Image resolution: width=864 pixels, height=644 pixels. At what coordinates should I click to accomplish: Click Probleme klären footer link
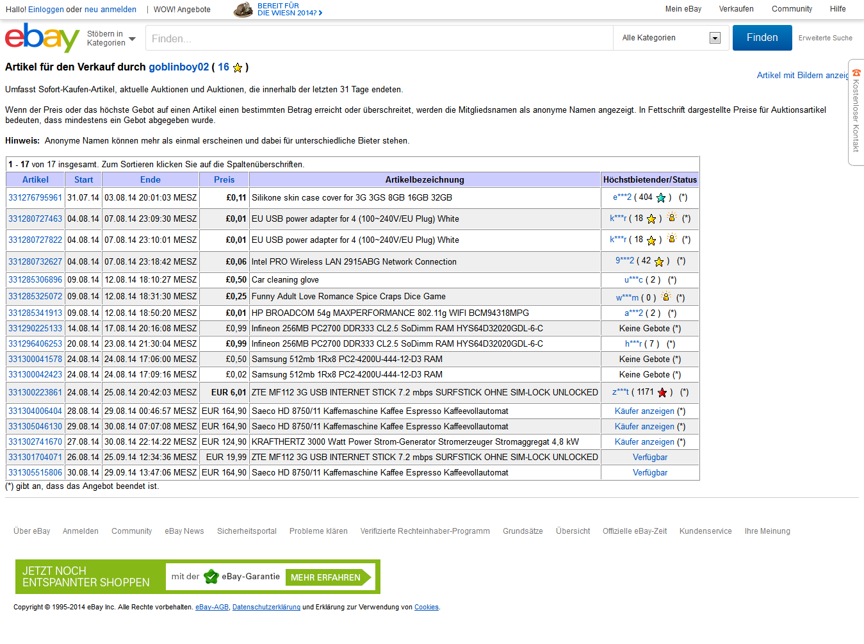[x=318, y=531]
